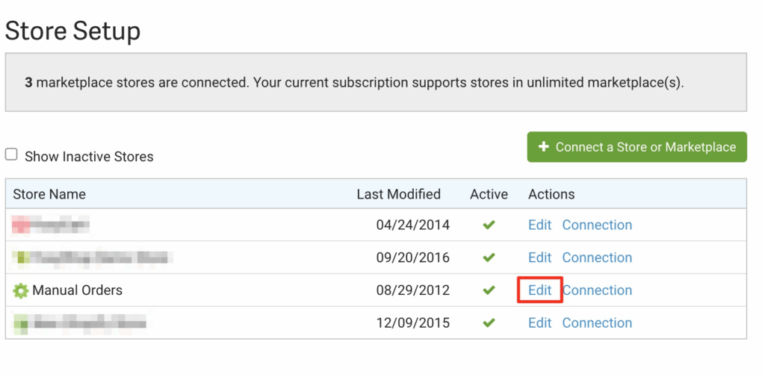Open Connection for the 09/20/2016 store
Image resolution: width=765 pixels, height=377 pixels.
click(597, 258)
